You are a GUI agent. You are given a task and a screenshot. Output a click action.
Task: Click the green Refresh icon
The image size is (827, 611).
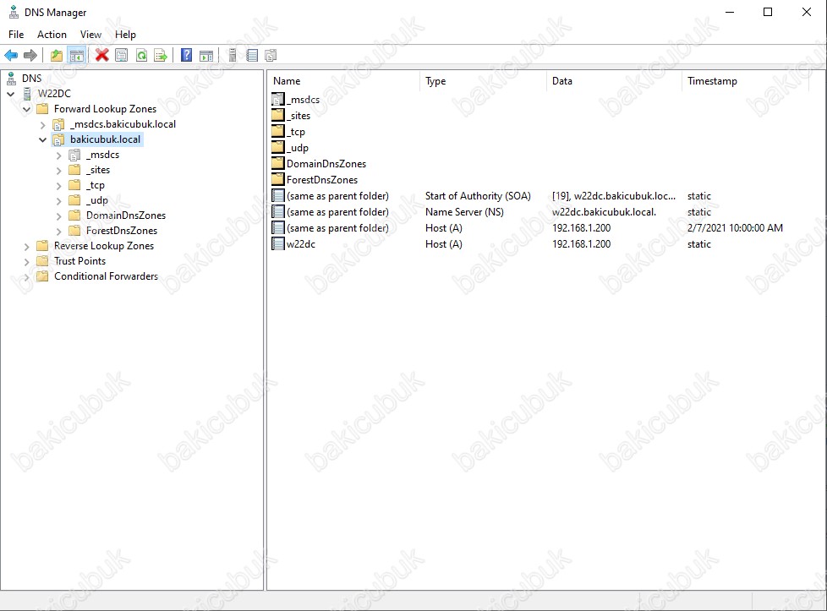[141, 56]
